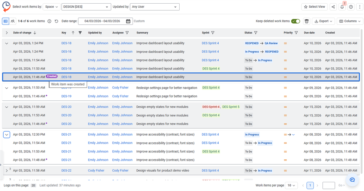Screen dimensions: 364x191
Task: Click the struck-through DES Sprint 4 on DES-20
Action: [x=211, y=107]
